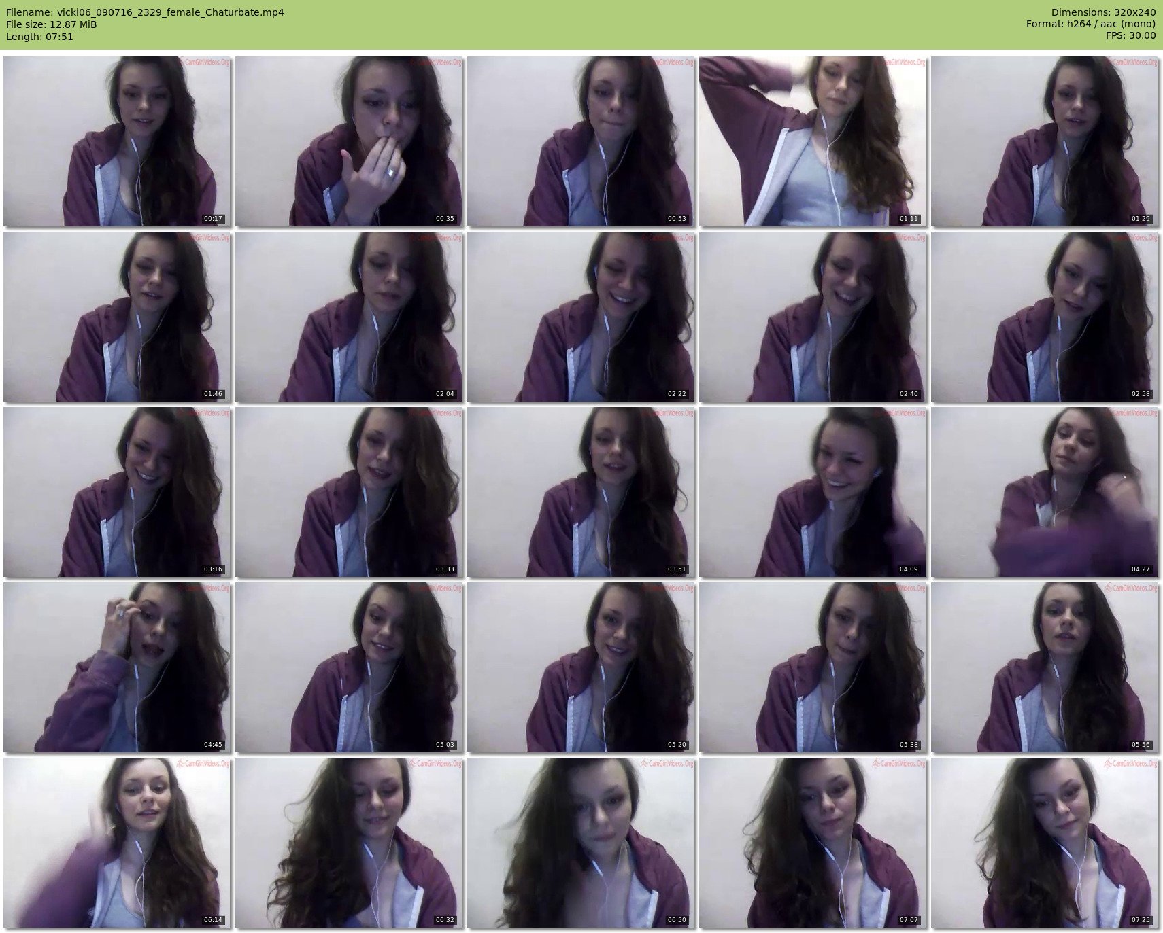Open the thumbnail timestamped 01:46
The image size is (1163, 933).
116,317
